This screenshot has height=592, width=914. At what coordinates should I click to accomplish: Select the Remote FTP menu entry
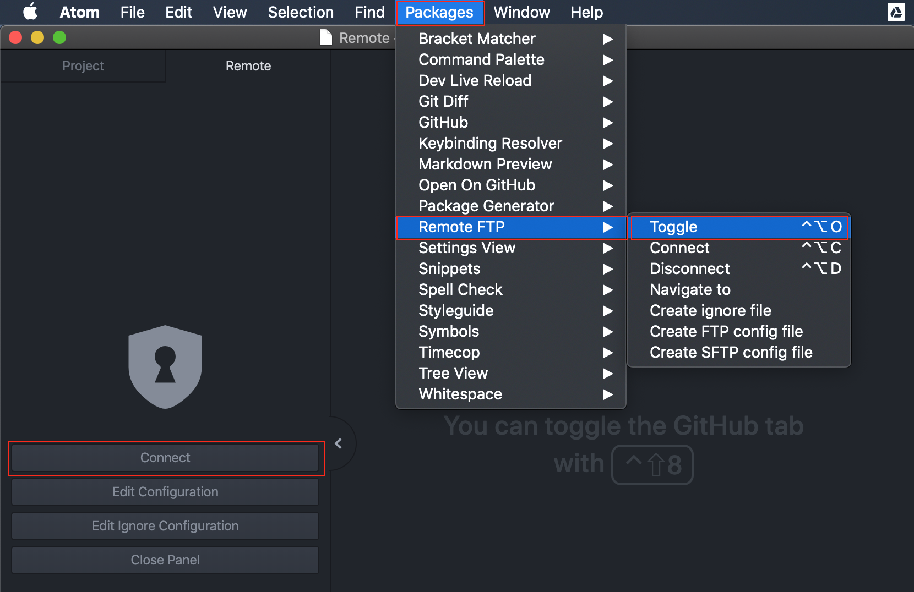click(511, 227)
